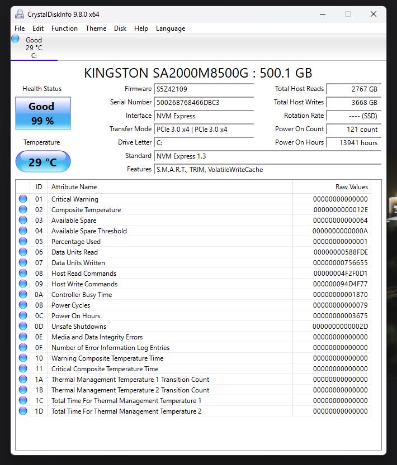Click status orb for attribute 1C row

(x=23, y=400)
